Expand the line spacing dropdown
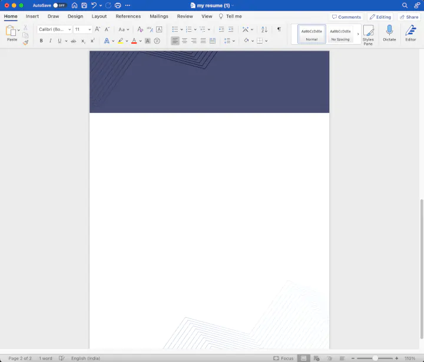Screen dimensions: 424x362 233,41
